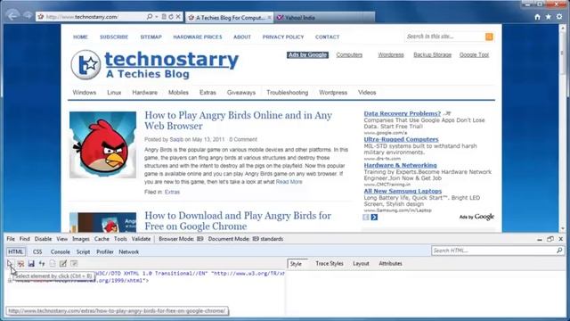This screenshot has height=321, width=570.
Task: Switch to the Console tab
Action: click(61, 251)
